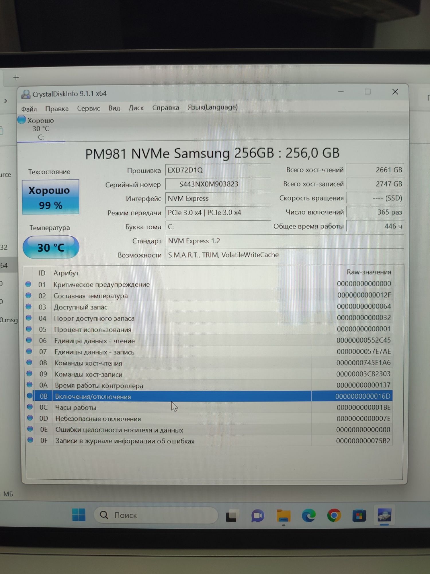Click the ID column header

(42, 273)
